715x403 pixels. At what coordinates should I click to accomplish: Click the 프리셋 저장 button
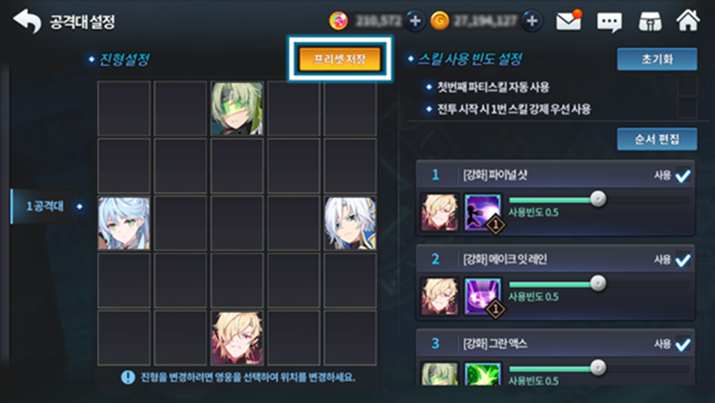pyautogui.click(x=340, y=59)
